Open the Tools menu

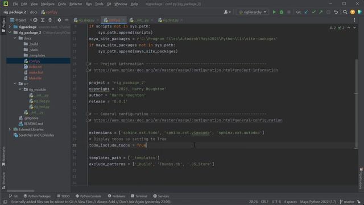[99, 4]
